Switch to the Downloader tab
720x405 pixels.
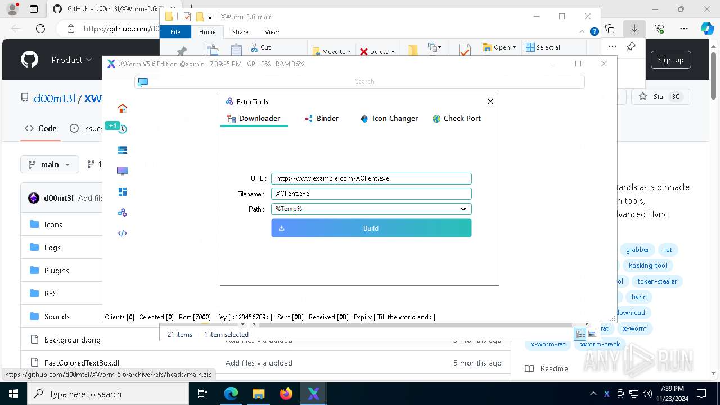254,119
